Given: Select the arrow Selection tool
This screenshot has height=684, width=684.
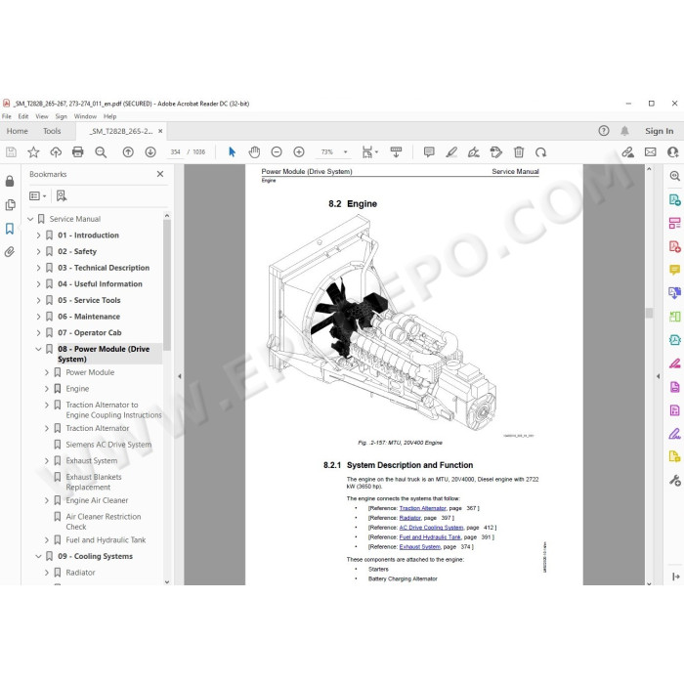Looking at the screenshot, I should click(x=233, y=151).
